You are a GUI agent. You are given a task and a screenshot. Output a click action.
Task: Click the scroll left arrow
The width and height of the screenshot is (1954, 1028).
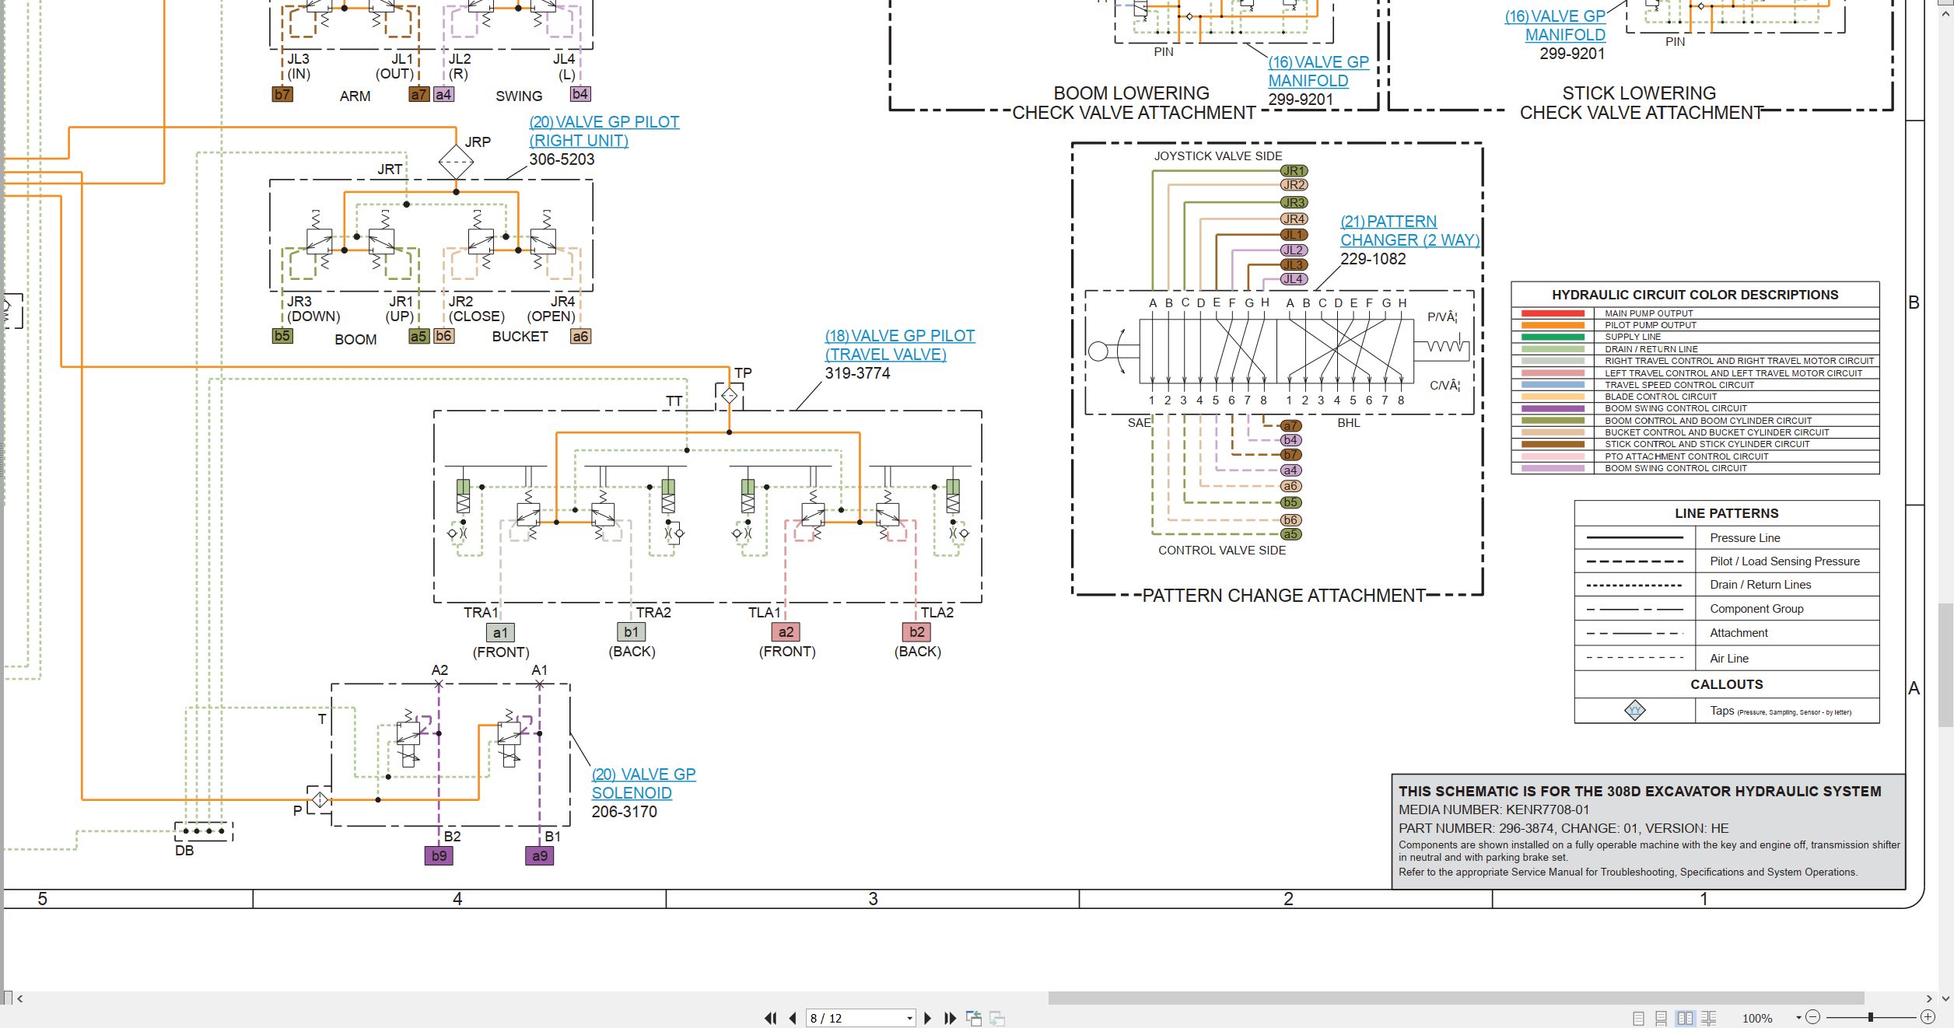(x=20, y=998)
